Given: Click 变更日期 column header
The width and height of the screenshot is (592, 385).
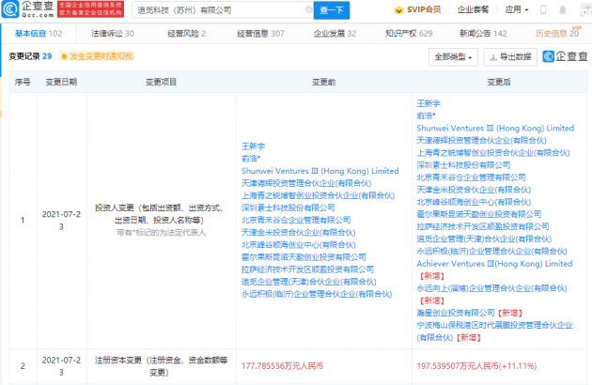Looking at the screenshot, I should (61, 82).
